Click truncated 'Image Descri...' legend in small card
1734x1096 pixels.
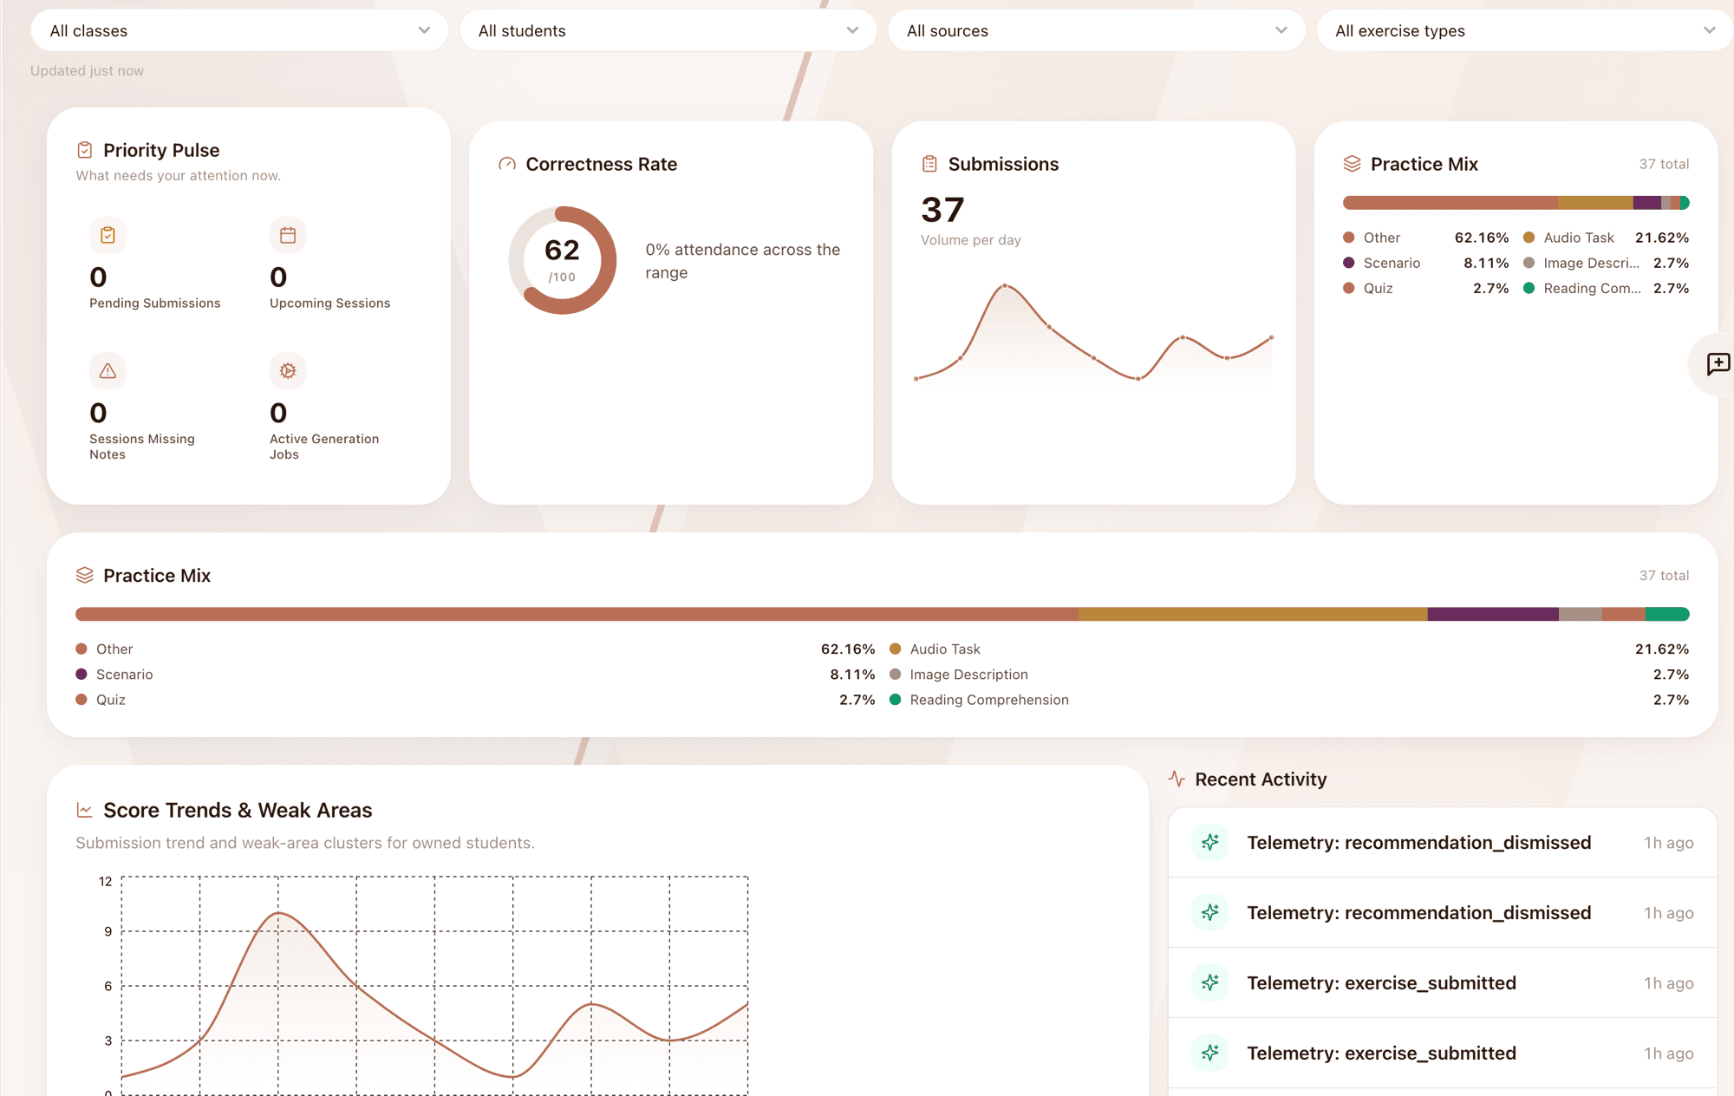click(x=1591, y=263)
